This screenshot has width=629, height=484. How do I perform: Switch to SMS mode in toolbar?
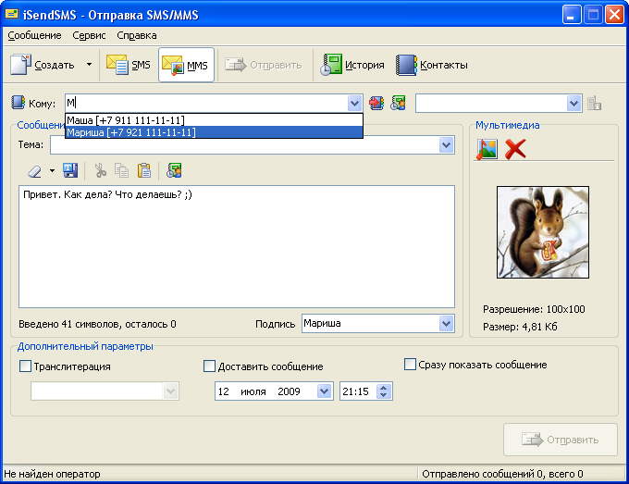129,65
